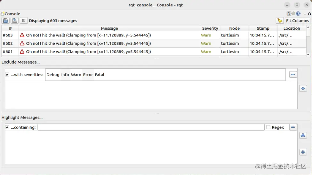Viewport: 312px width, 175px height.
Task: Sort by the Message column header
Action: click(109, 28)
